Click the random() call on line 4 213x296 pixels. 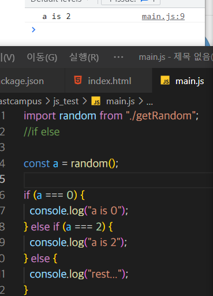93,164
